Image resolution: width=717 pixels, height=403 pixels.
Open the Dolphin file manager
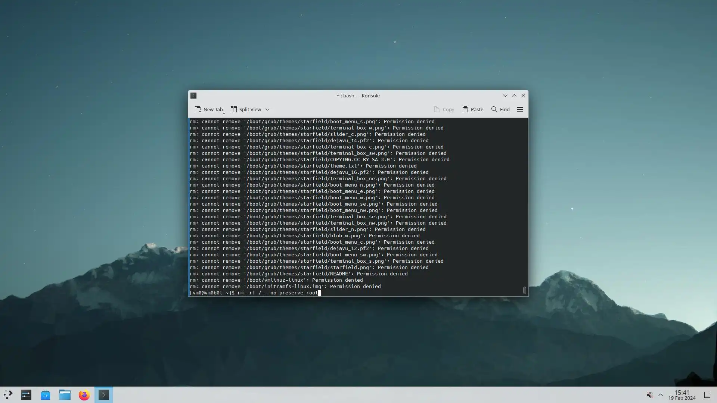(65, 395)
